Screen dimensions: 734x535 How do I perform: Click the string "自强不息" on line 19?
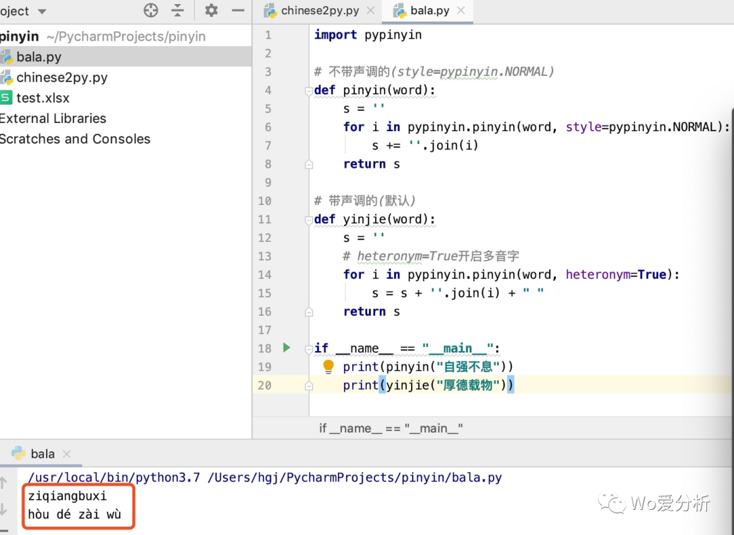468,367
